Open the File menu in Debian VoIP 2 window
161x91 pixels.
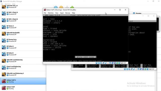[x=45, y=13]
